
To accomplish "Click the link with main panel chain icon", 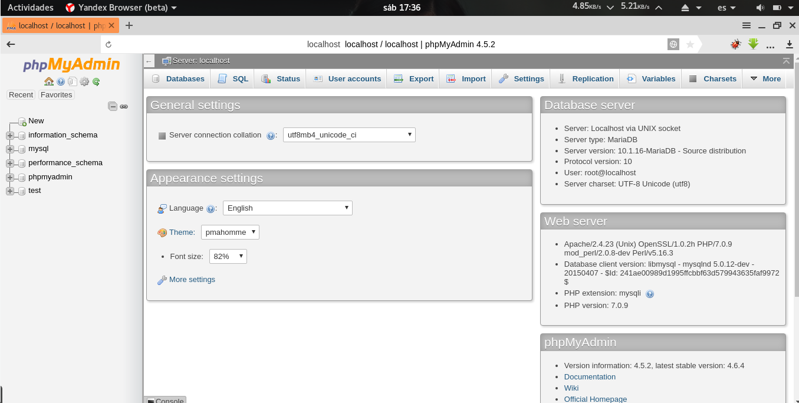I will [x=124, y=106].
